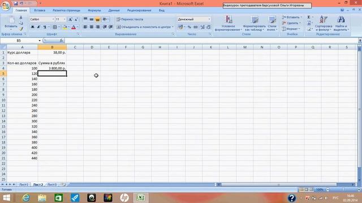The height and width of the screenshot is (203, 362).
Task: Toggle bottom vertical alignment
Action: (97, 19)
